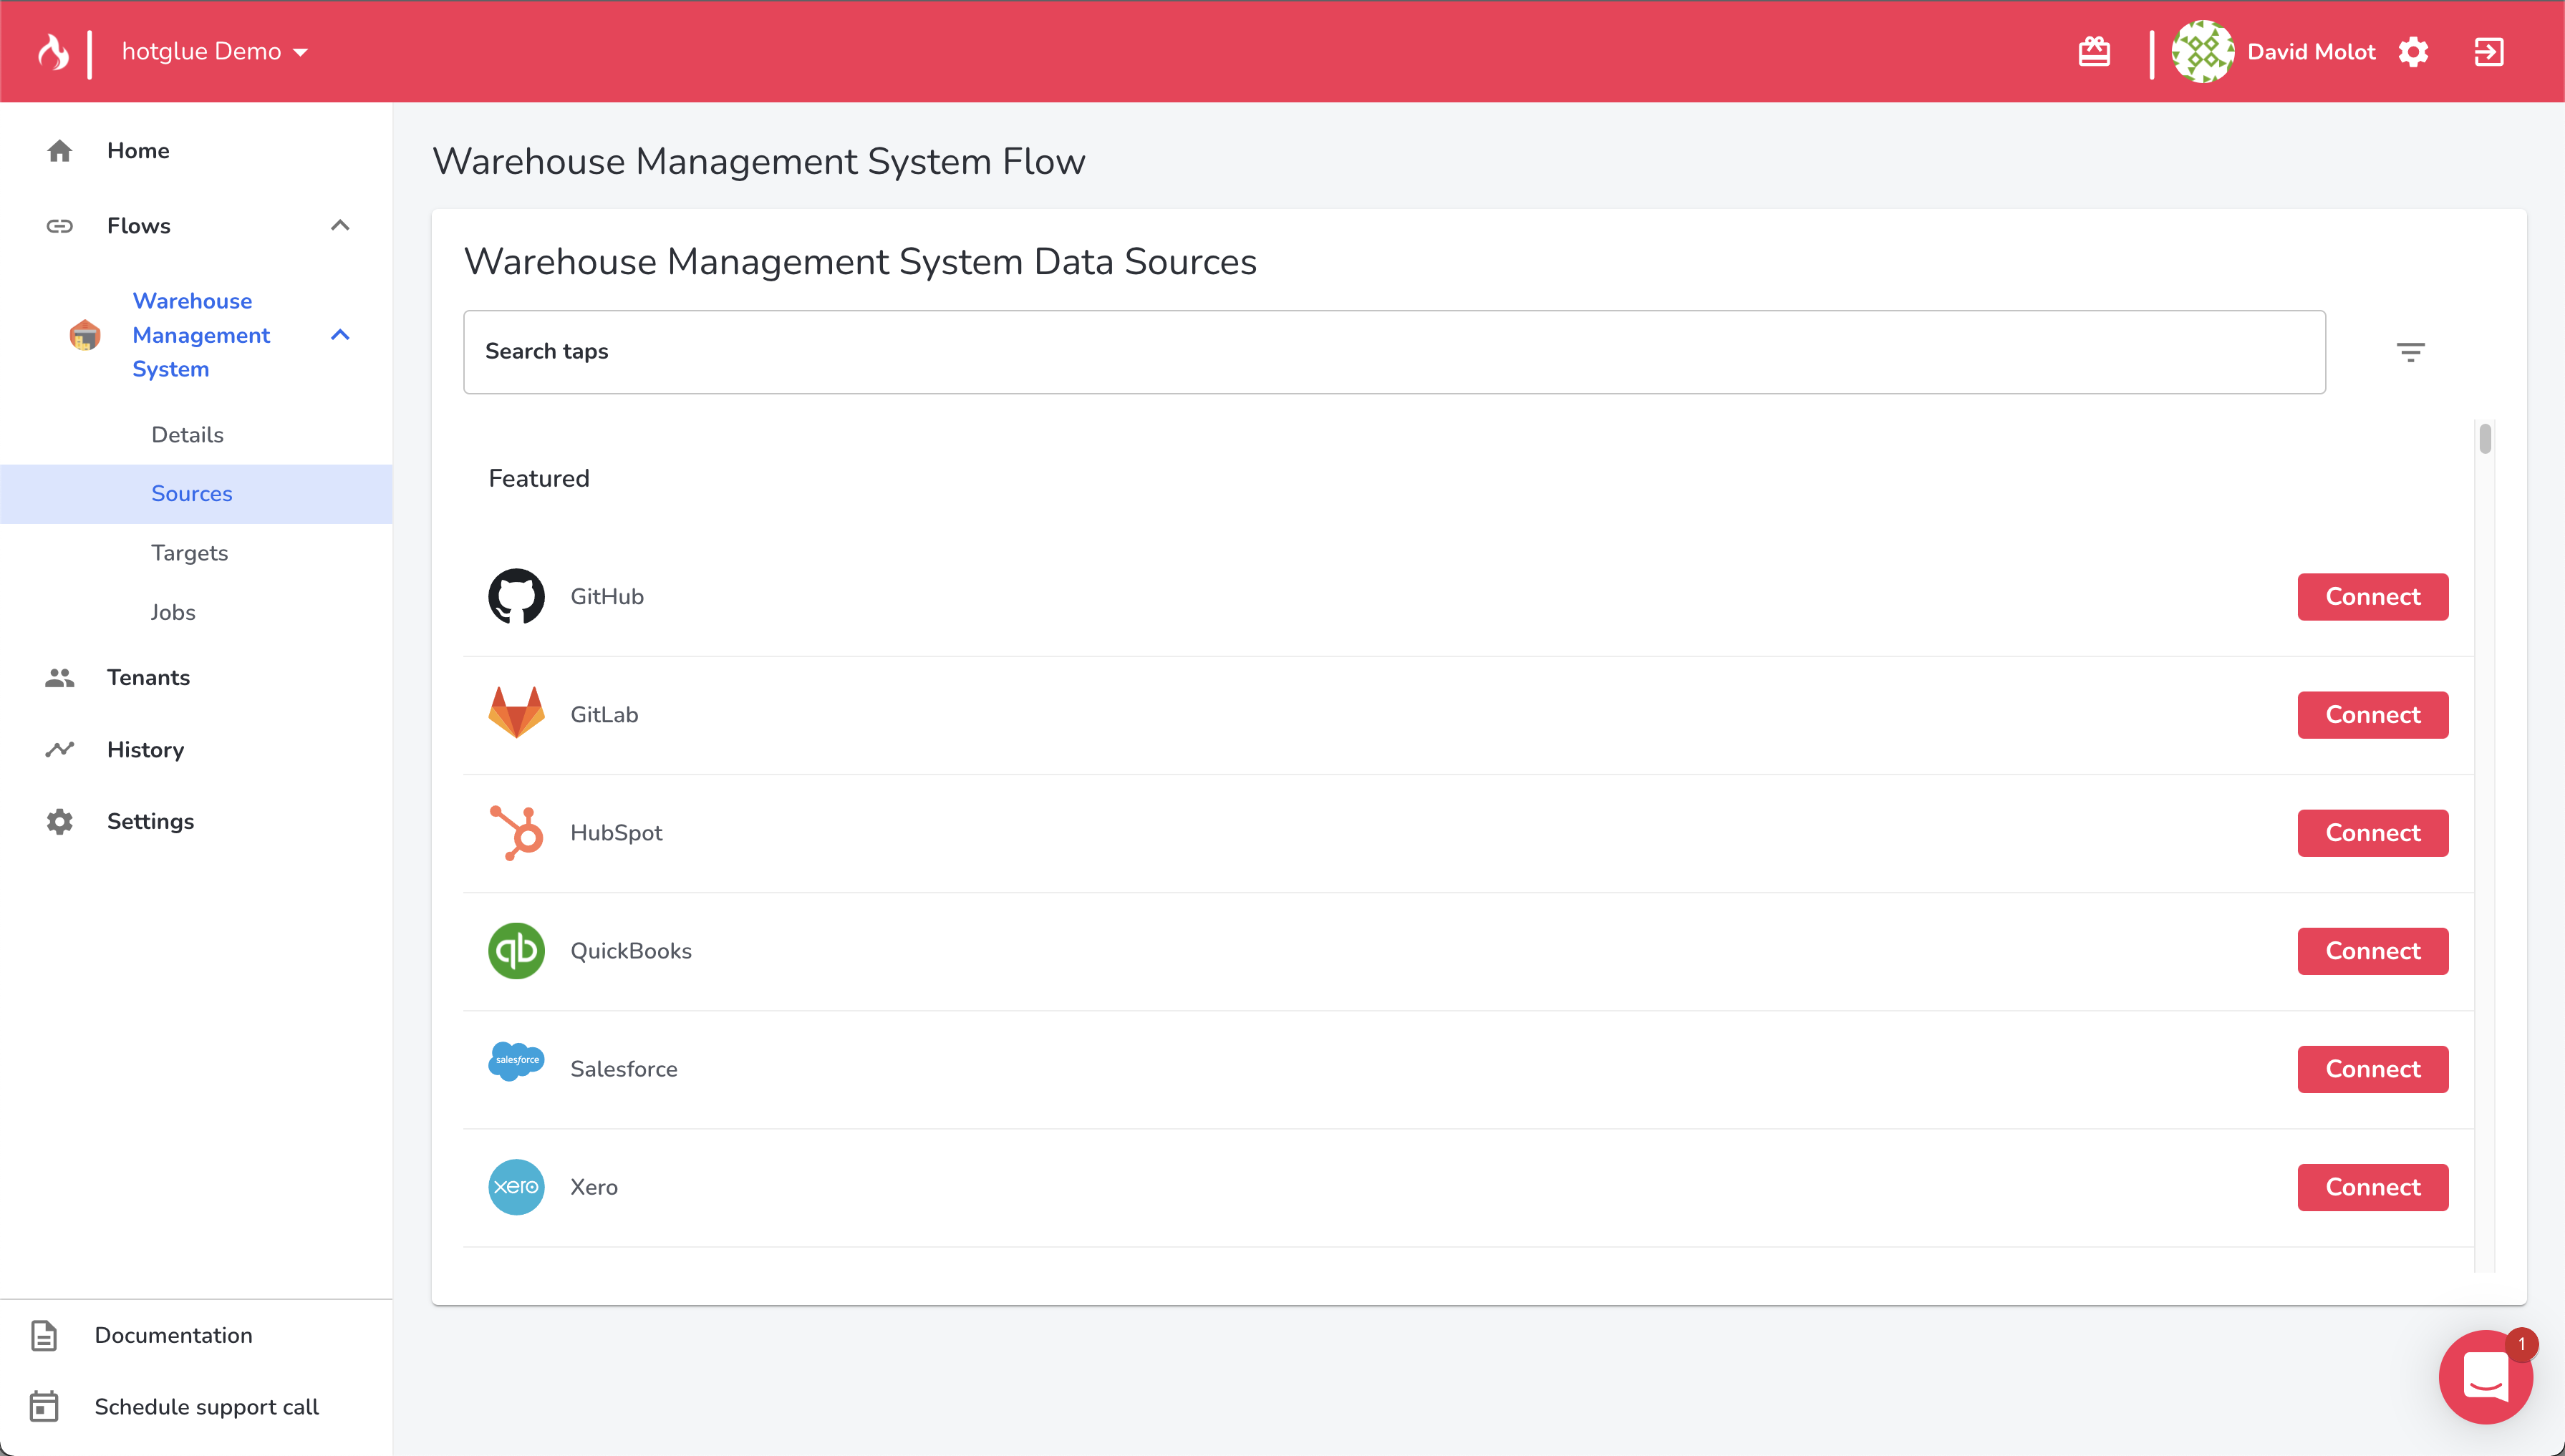Open the gift rewards icon

pos(2094,52)
